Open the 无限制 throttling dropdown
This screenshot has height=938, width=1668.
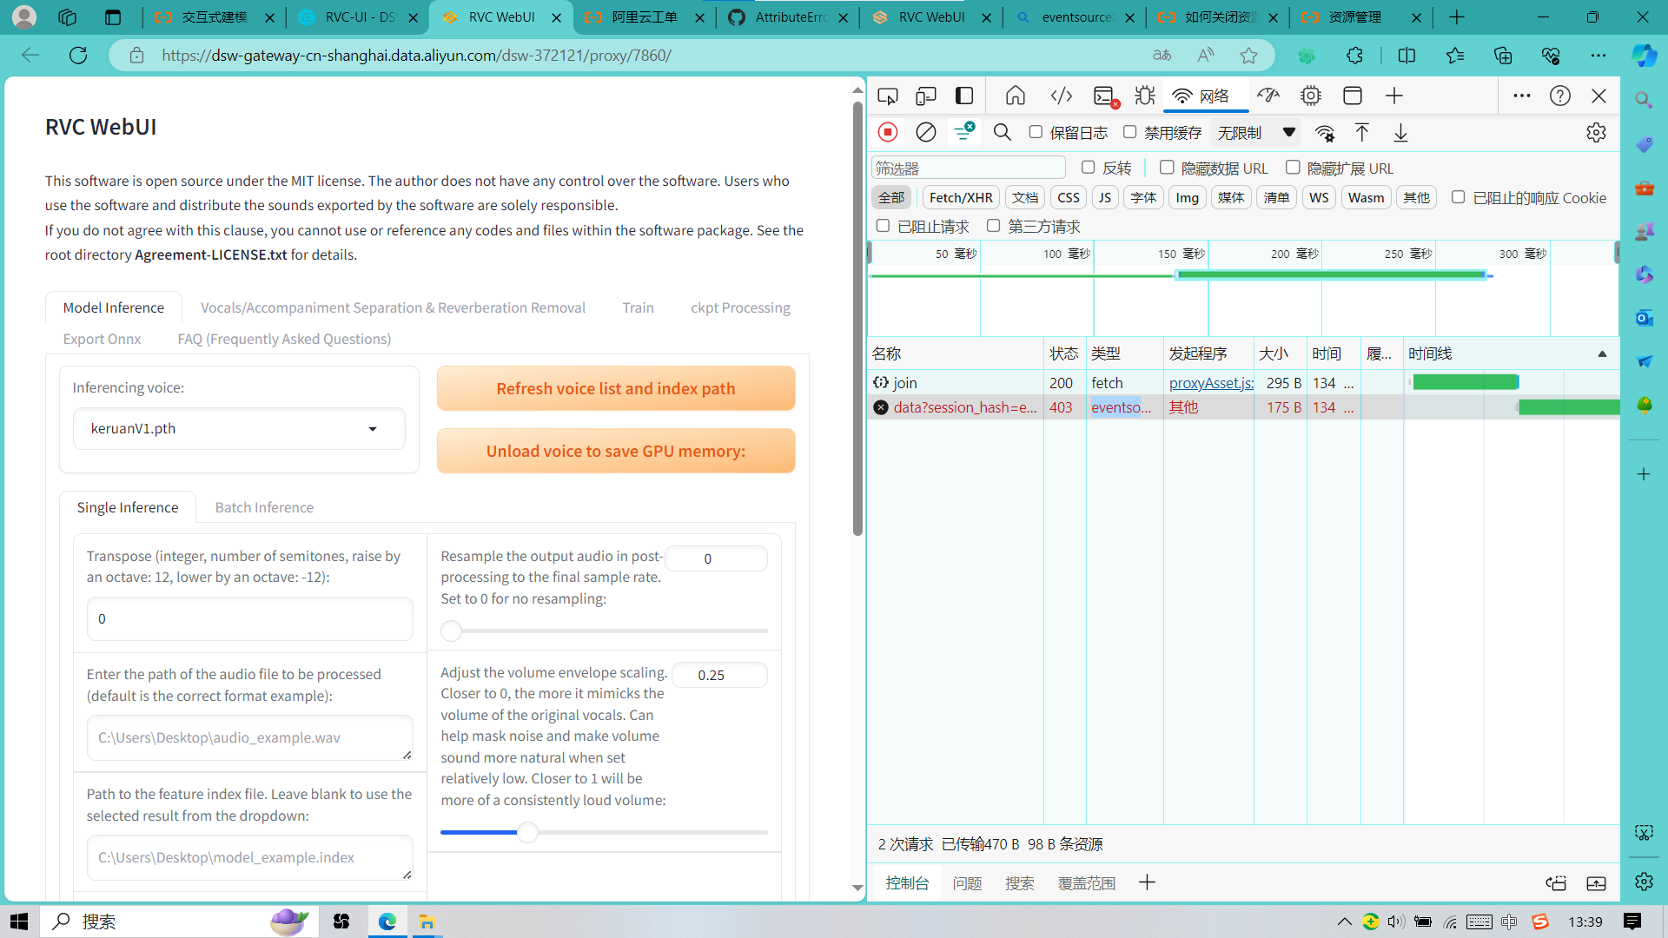coord(1256,133)
